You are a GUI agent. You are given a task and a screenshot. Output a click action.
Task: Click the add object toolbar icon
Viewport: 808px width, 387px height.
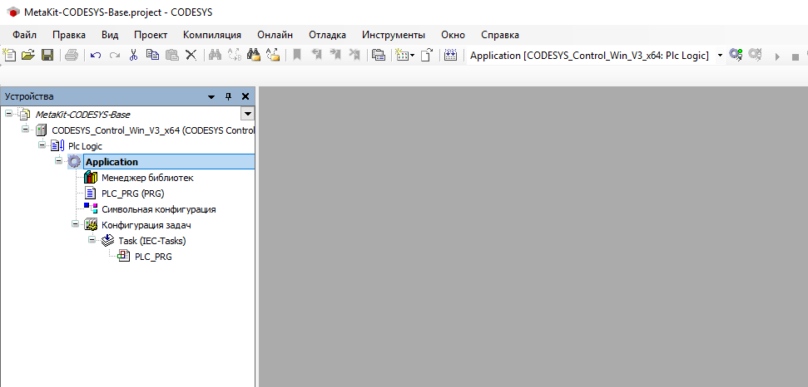[x=401, y=55]
